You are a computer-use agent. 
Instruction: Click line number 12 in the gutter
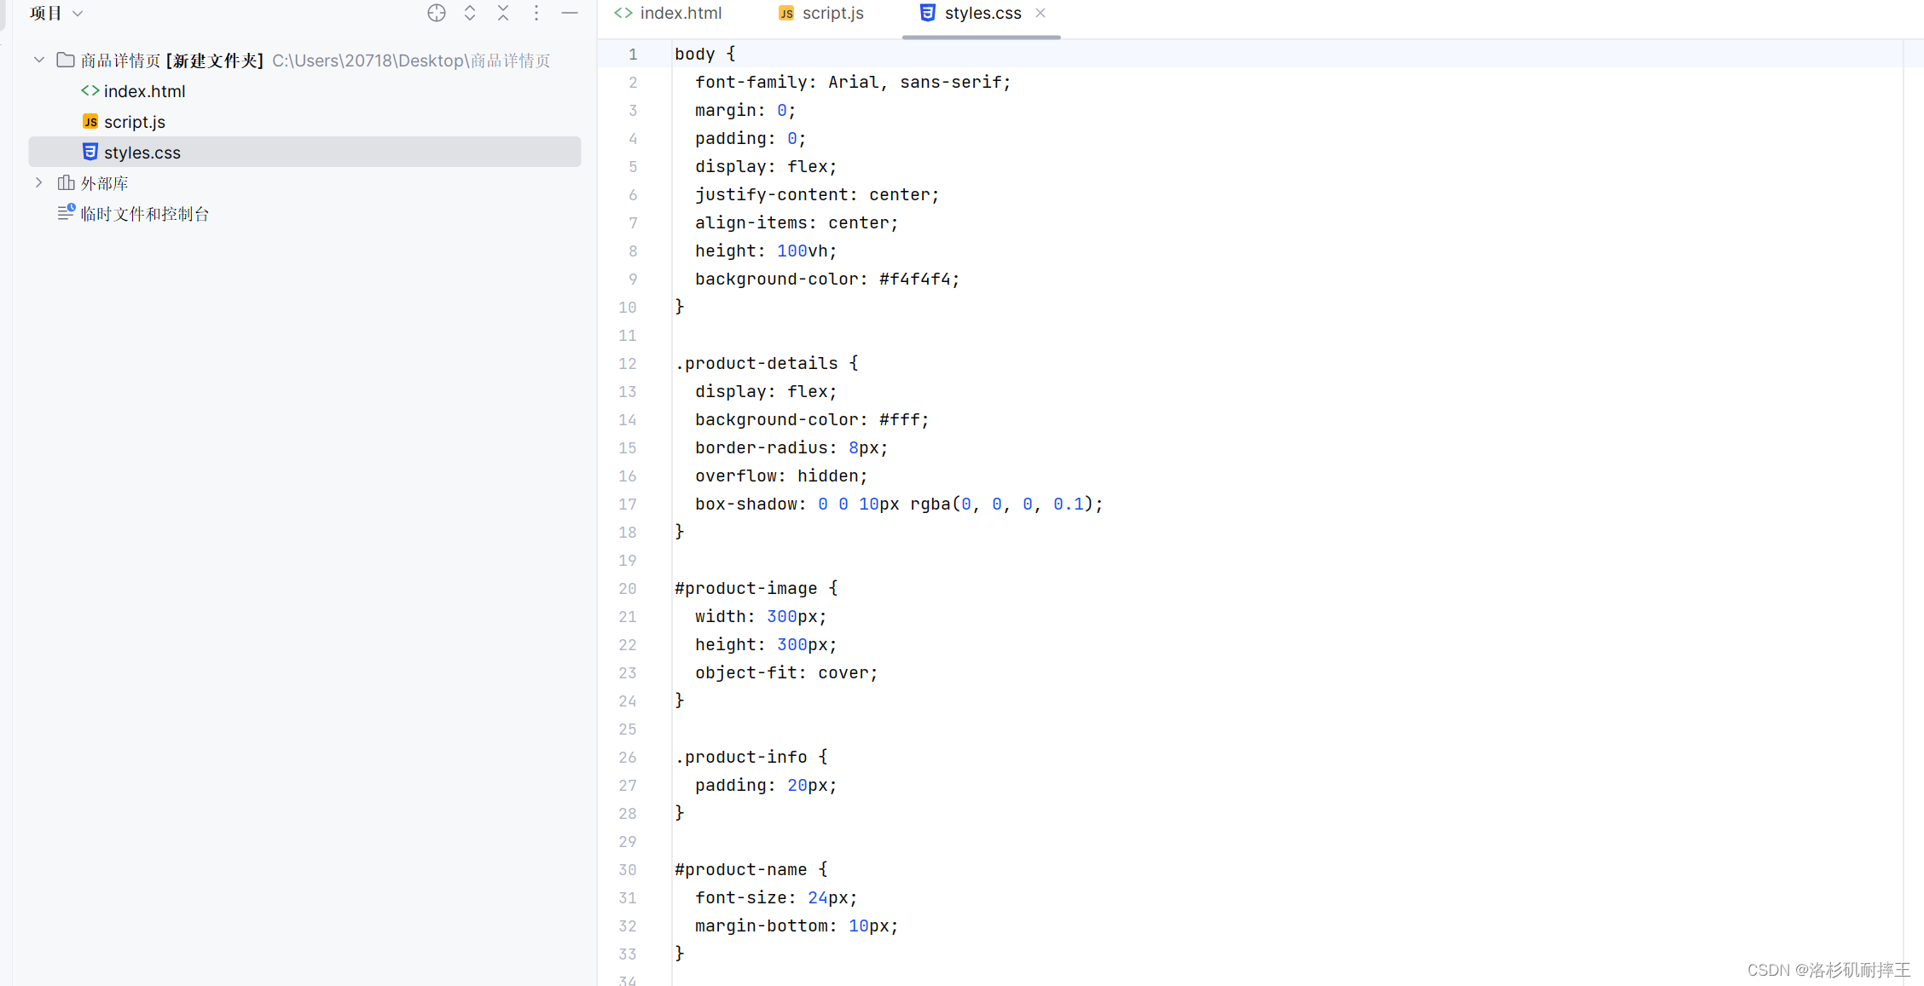[x=628, y=364]
